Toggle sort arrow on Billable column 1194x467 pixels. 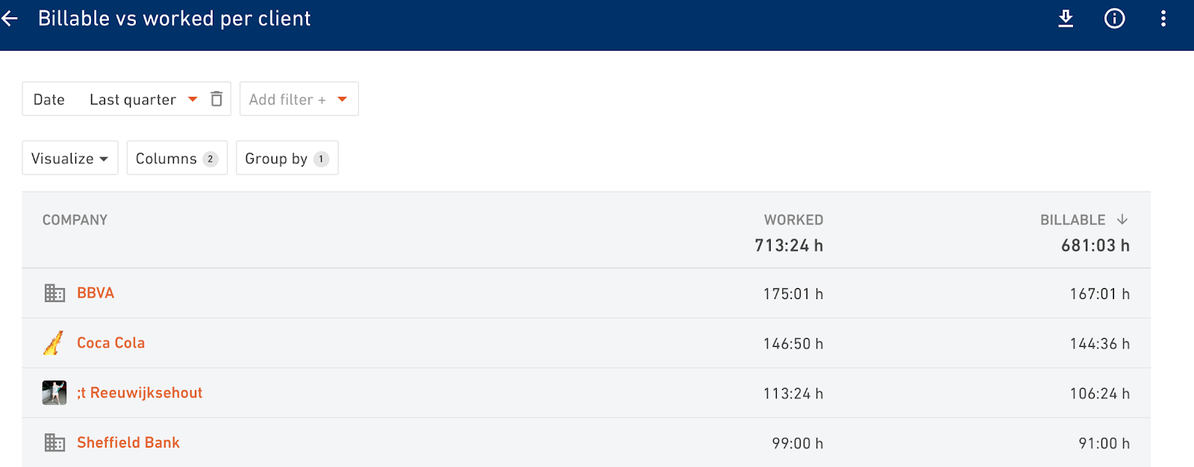coord(1122,219)
